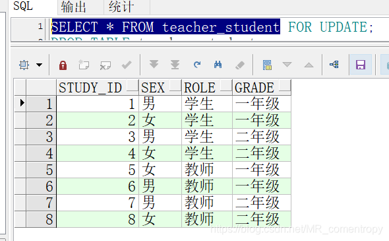Click the ROLE cell 学生 in row 1
This screenshot has width=389, height=241.
[207, 104]
